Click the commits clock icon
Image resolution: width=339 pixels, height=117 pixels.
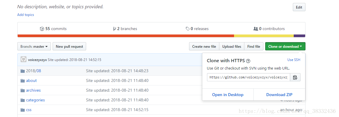[x=42, y=29]
